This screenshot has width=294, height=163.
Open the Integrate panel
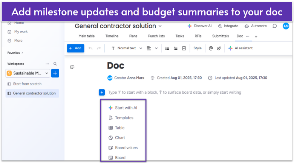point(228,26)
